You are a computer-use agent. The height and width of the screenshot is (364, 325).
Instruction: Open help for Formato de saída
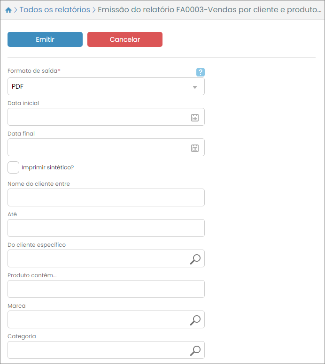(x=201, y=72)
